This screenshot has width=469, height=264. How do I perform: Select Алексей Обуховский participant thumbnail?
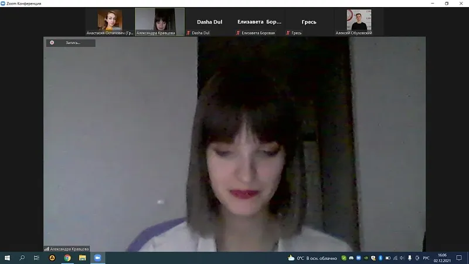359,22
